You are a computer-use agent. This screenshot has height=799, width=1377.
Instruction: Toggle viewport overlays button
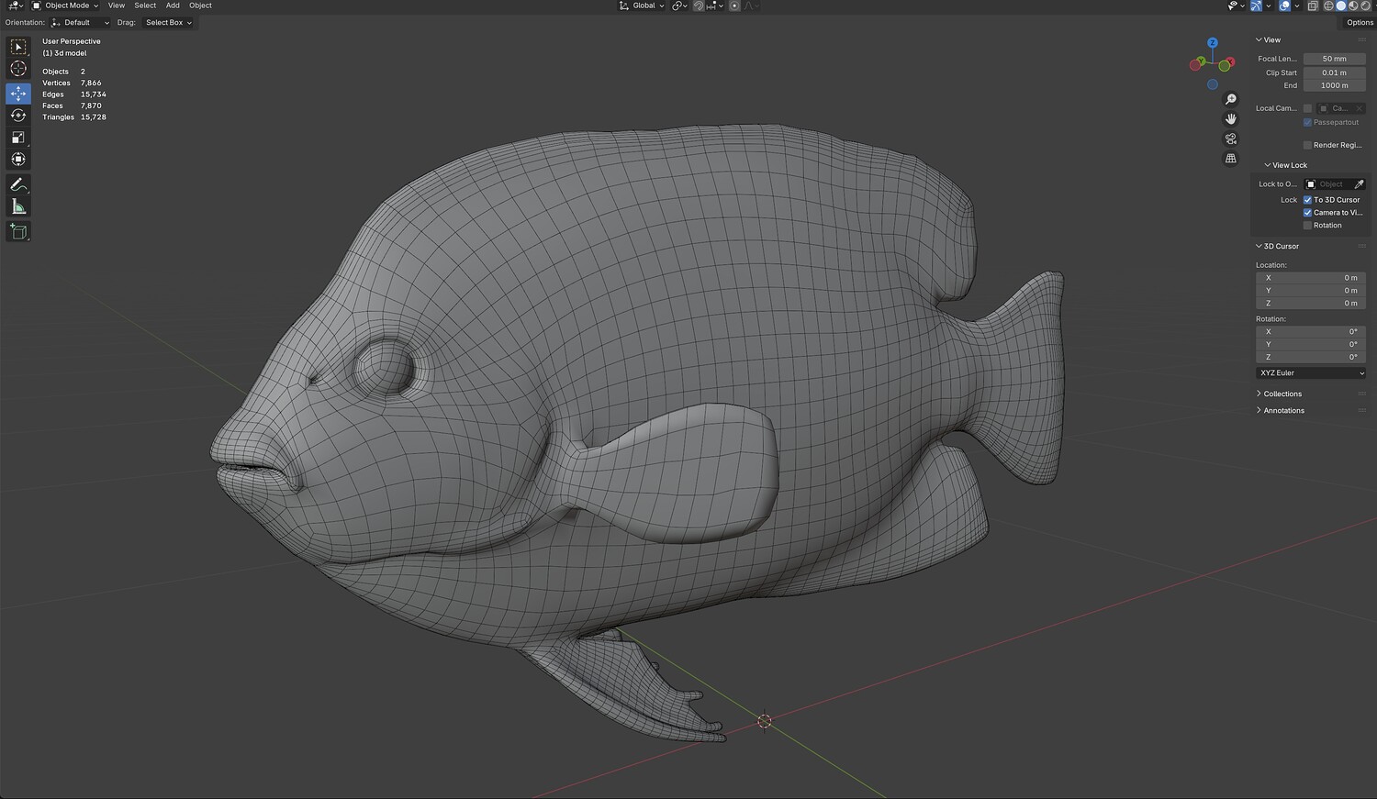click(1284, 6)
